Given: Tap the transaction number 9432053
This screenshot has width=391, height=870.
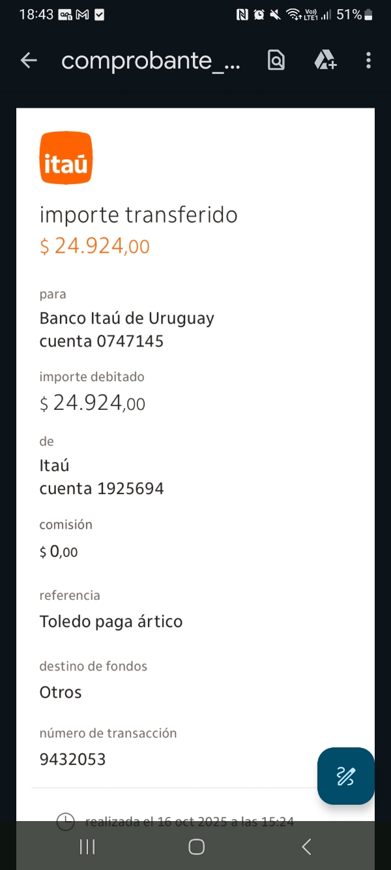Looking at the screenshot, I should 72,759.
